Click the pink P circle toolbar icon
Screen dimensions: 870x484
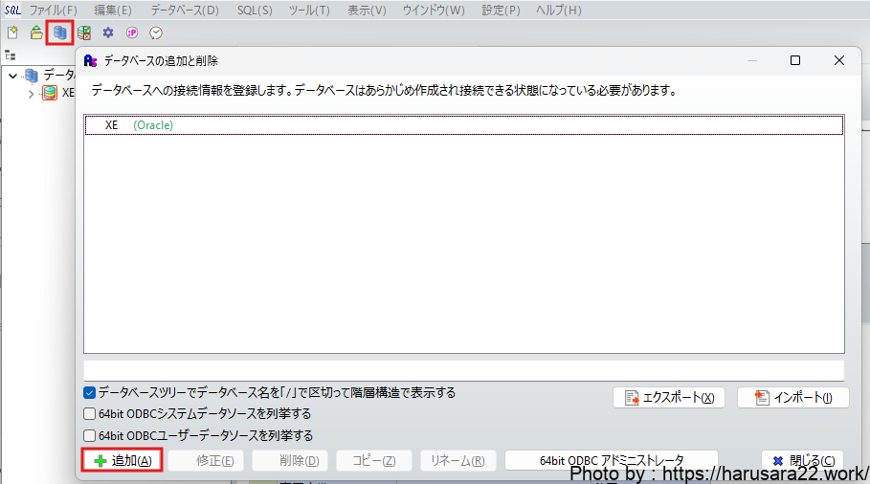click(132, 33)
